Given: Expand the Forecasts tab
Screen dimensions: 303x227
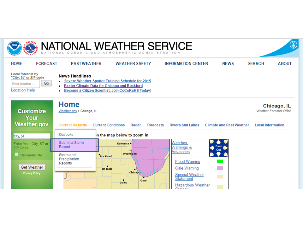Looking at the screenshot, I should click(155, 125).
